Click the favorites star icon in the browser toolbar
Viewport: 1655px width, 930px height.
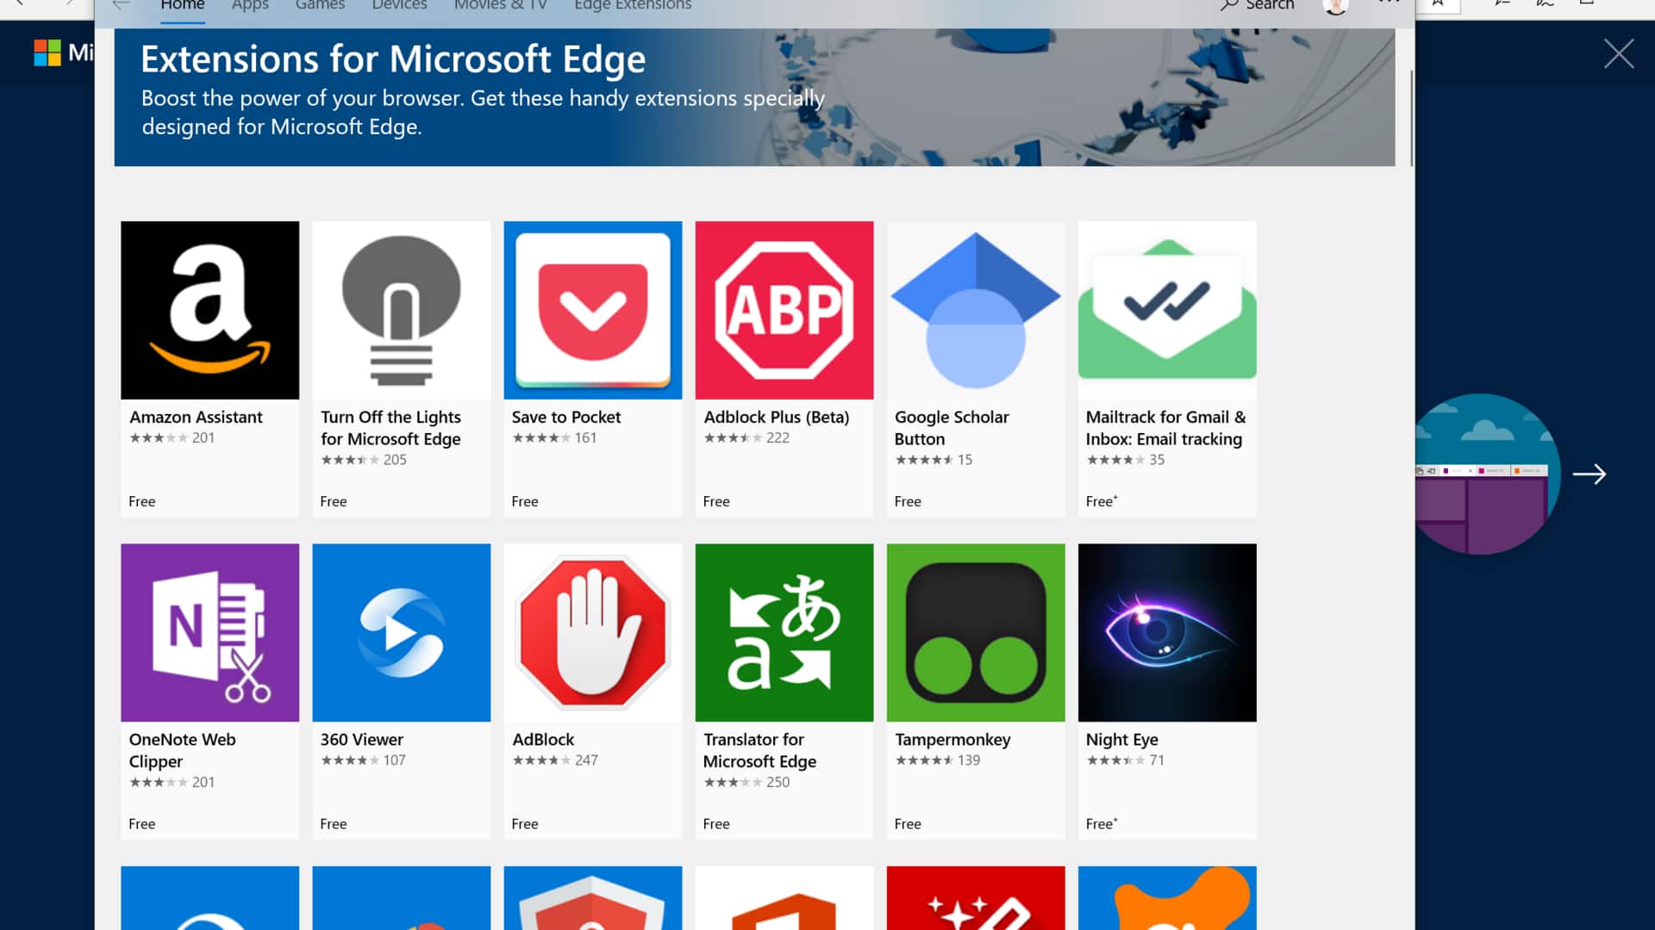click(1438, 4)
